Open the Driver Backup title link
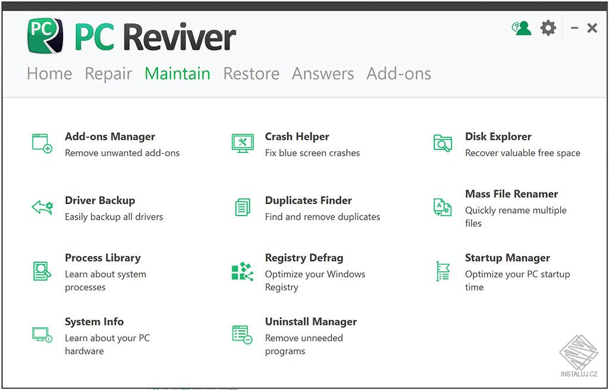The image size is (609, 390). (x=100, y=201)
